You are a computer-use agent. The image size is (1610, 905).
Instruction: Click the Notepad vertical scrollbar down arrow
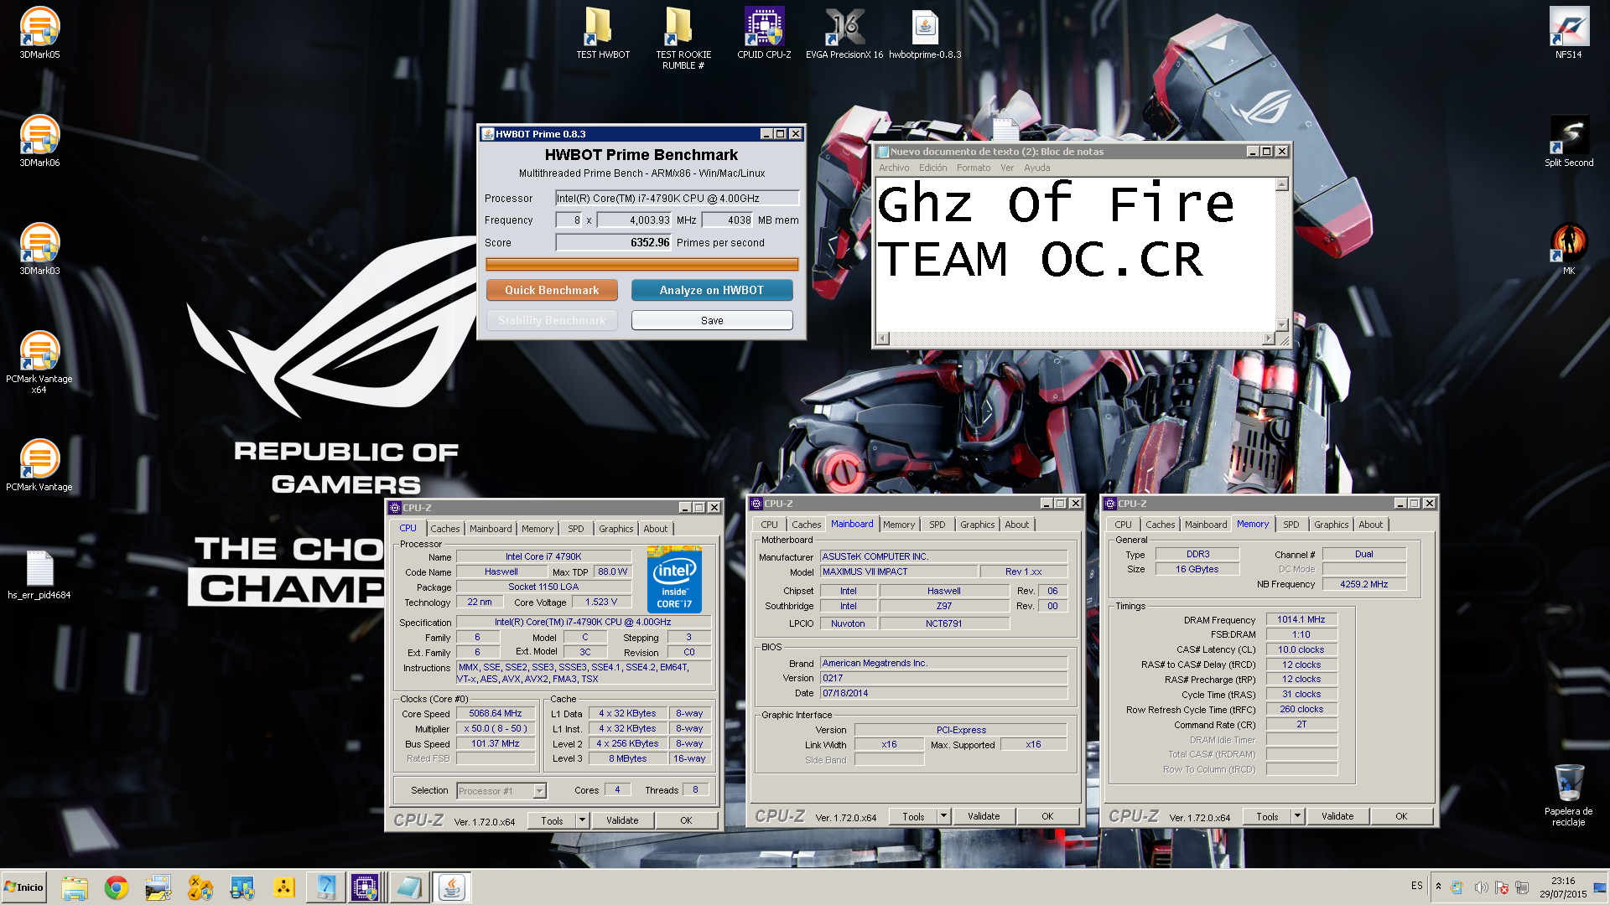coord(1281,325)
